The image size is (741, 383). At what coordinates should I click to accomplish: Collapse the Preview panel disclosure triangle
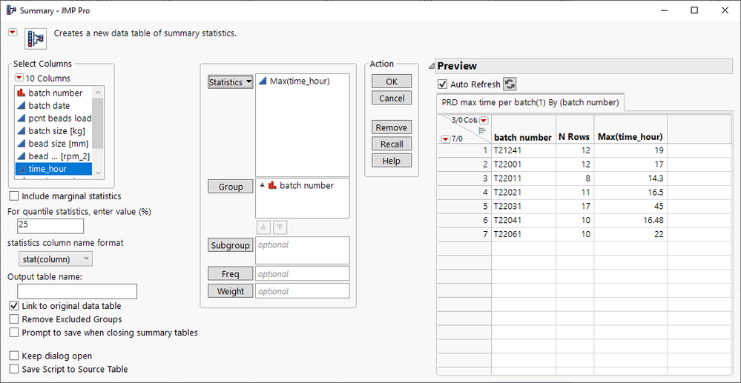click(x=432, y=67)
